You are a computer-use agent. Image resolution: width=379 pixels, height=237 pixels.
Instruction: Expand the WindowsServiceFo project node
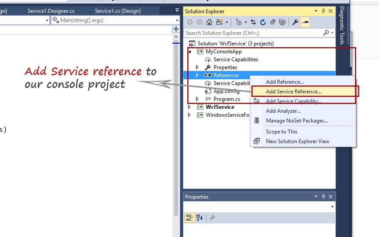click(x=189, y=115)
